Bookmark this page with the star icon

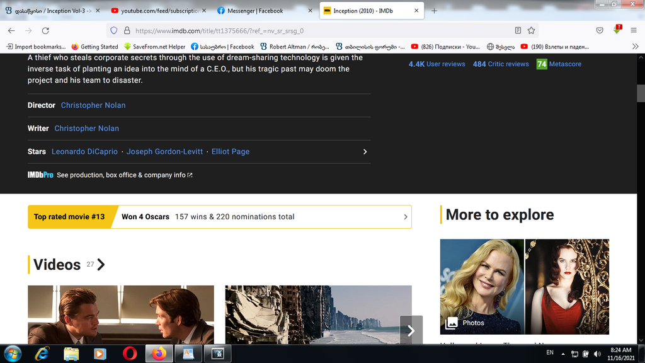[x=532, y=30]
